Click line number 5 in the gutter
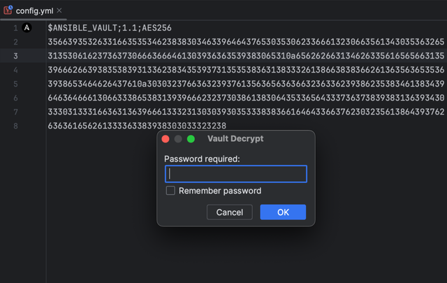 coord(15,84)
